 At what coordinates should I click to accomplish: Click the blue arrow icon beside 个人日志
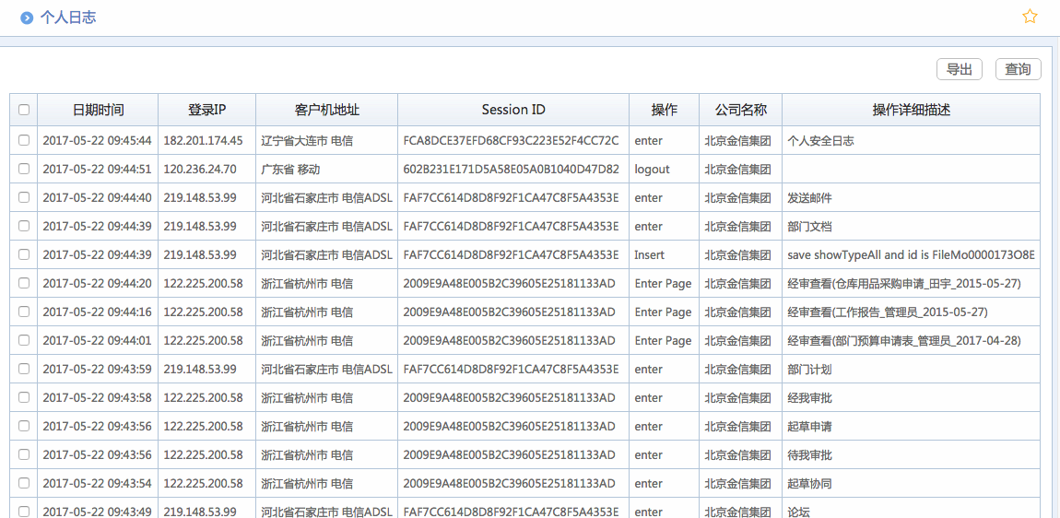[x=27, y=18]
